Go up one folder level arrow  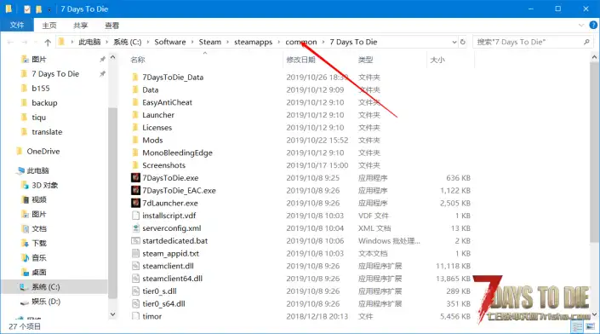(48, 42)
